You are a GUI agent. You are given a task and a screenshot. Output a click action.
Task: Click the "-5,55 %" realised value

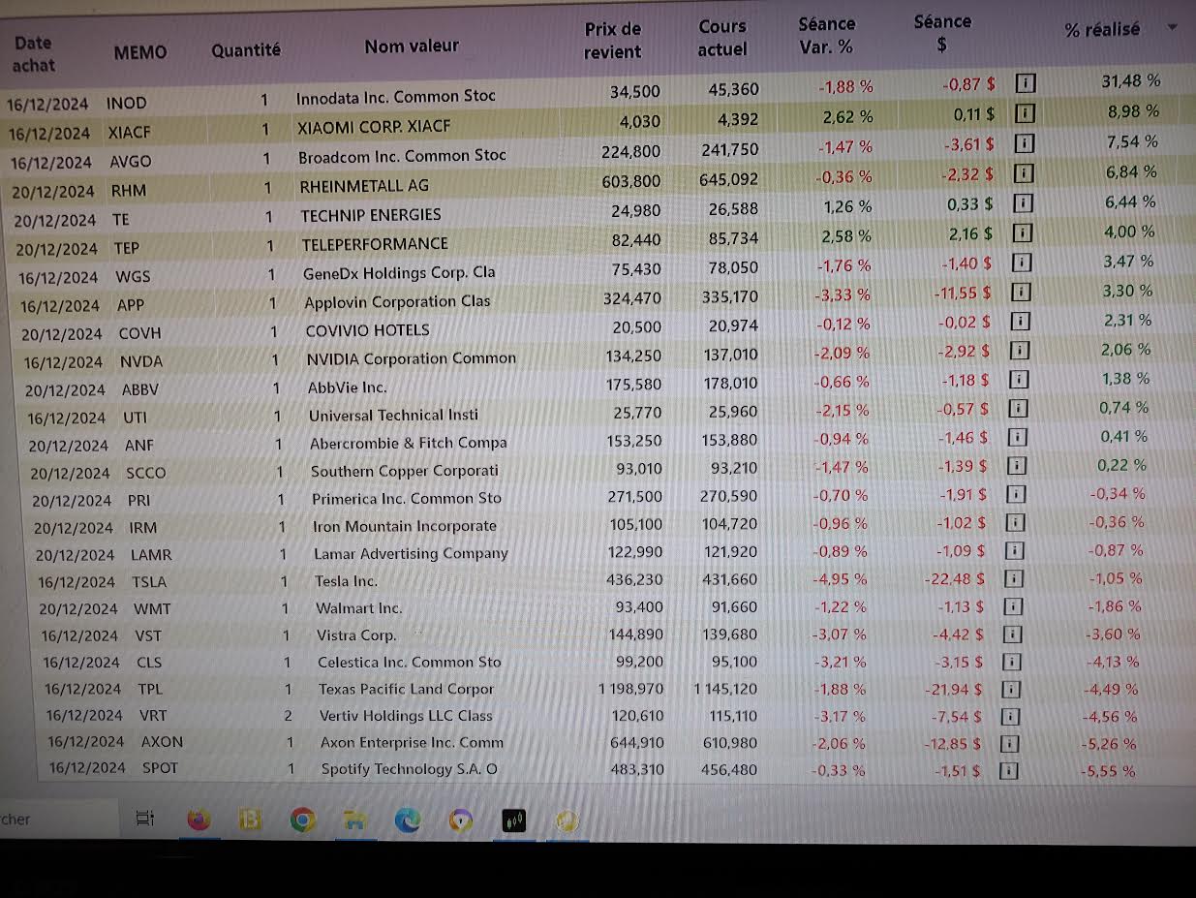(1108, 772)
